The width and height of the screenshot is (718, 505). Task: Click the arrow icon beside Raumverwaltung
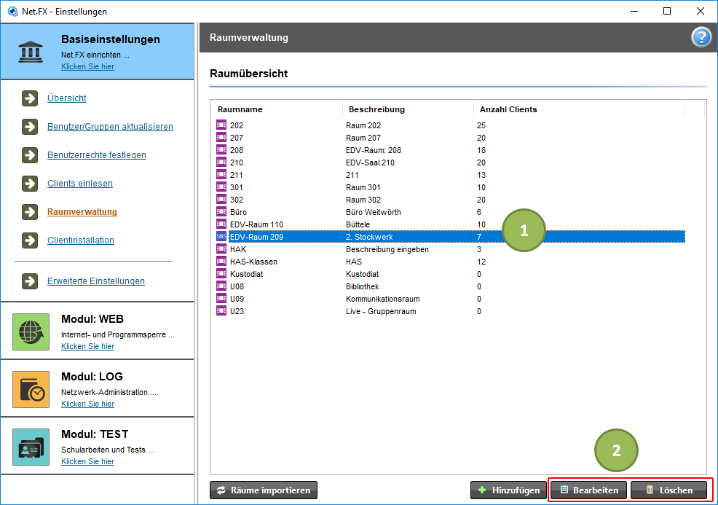(30, 212)
